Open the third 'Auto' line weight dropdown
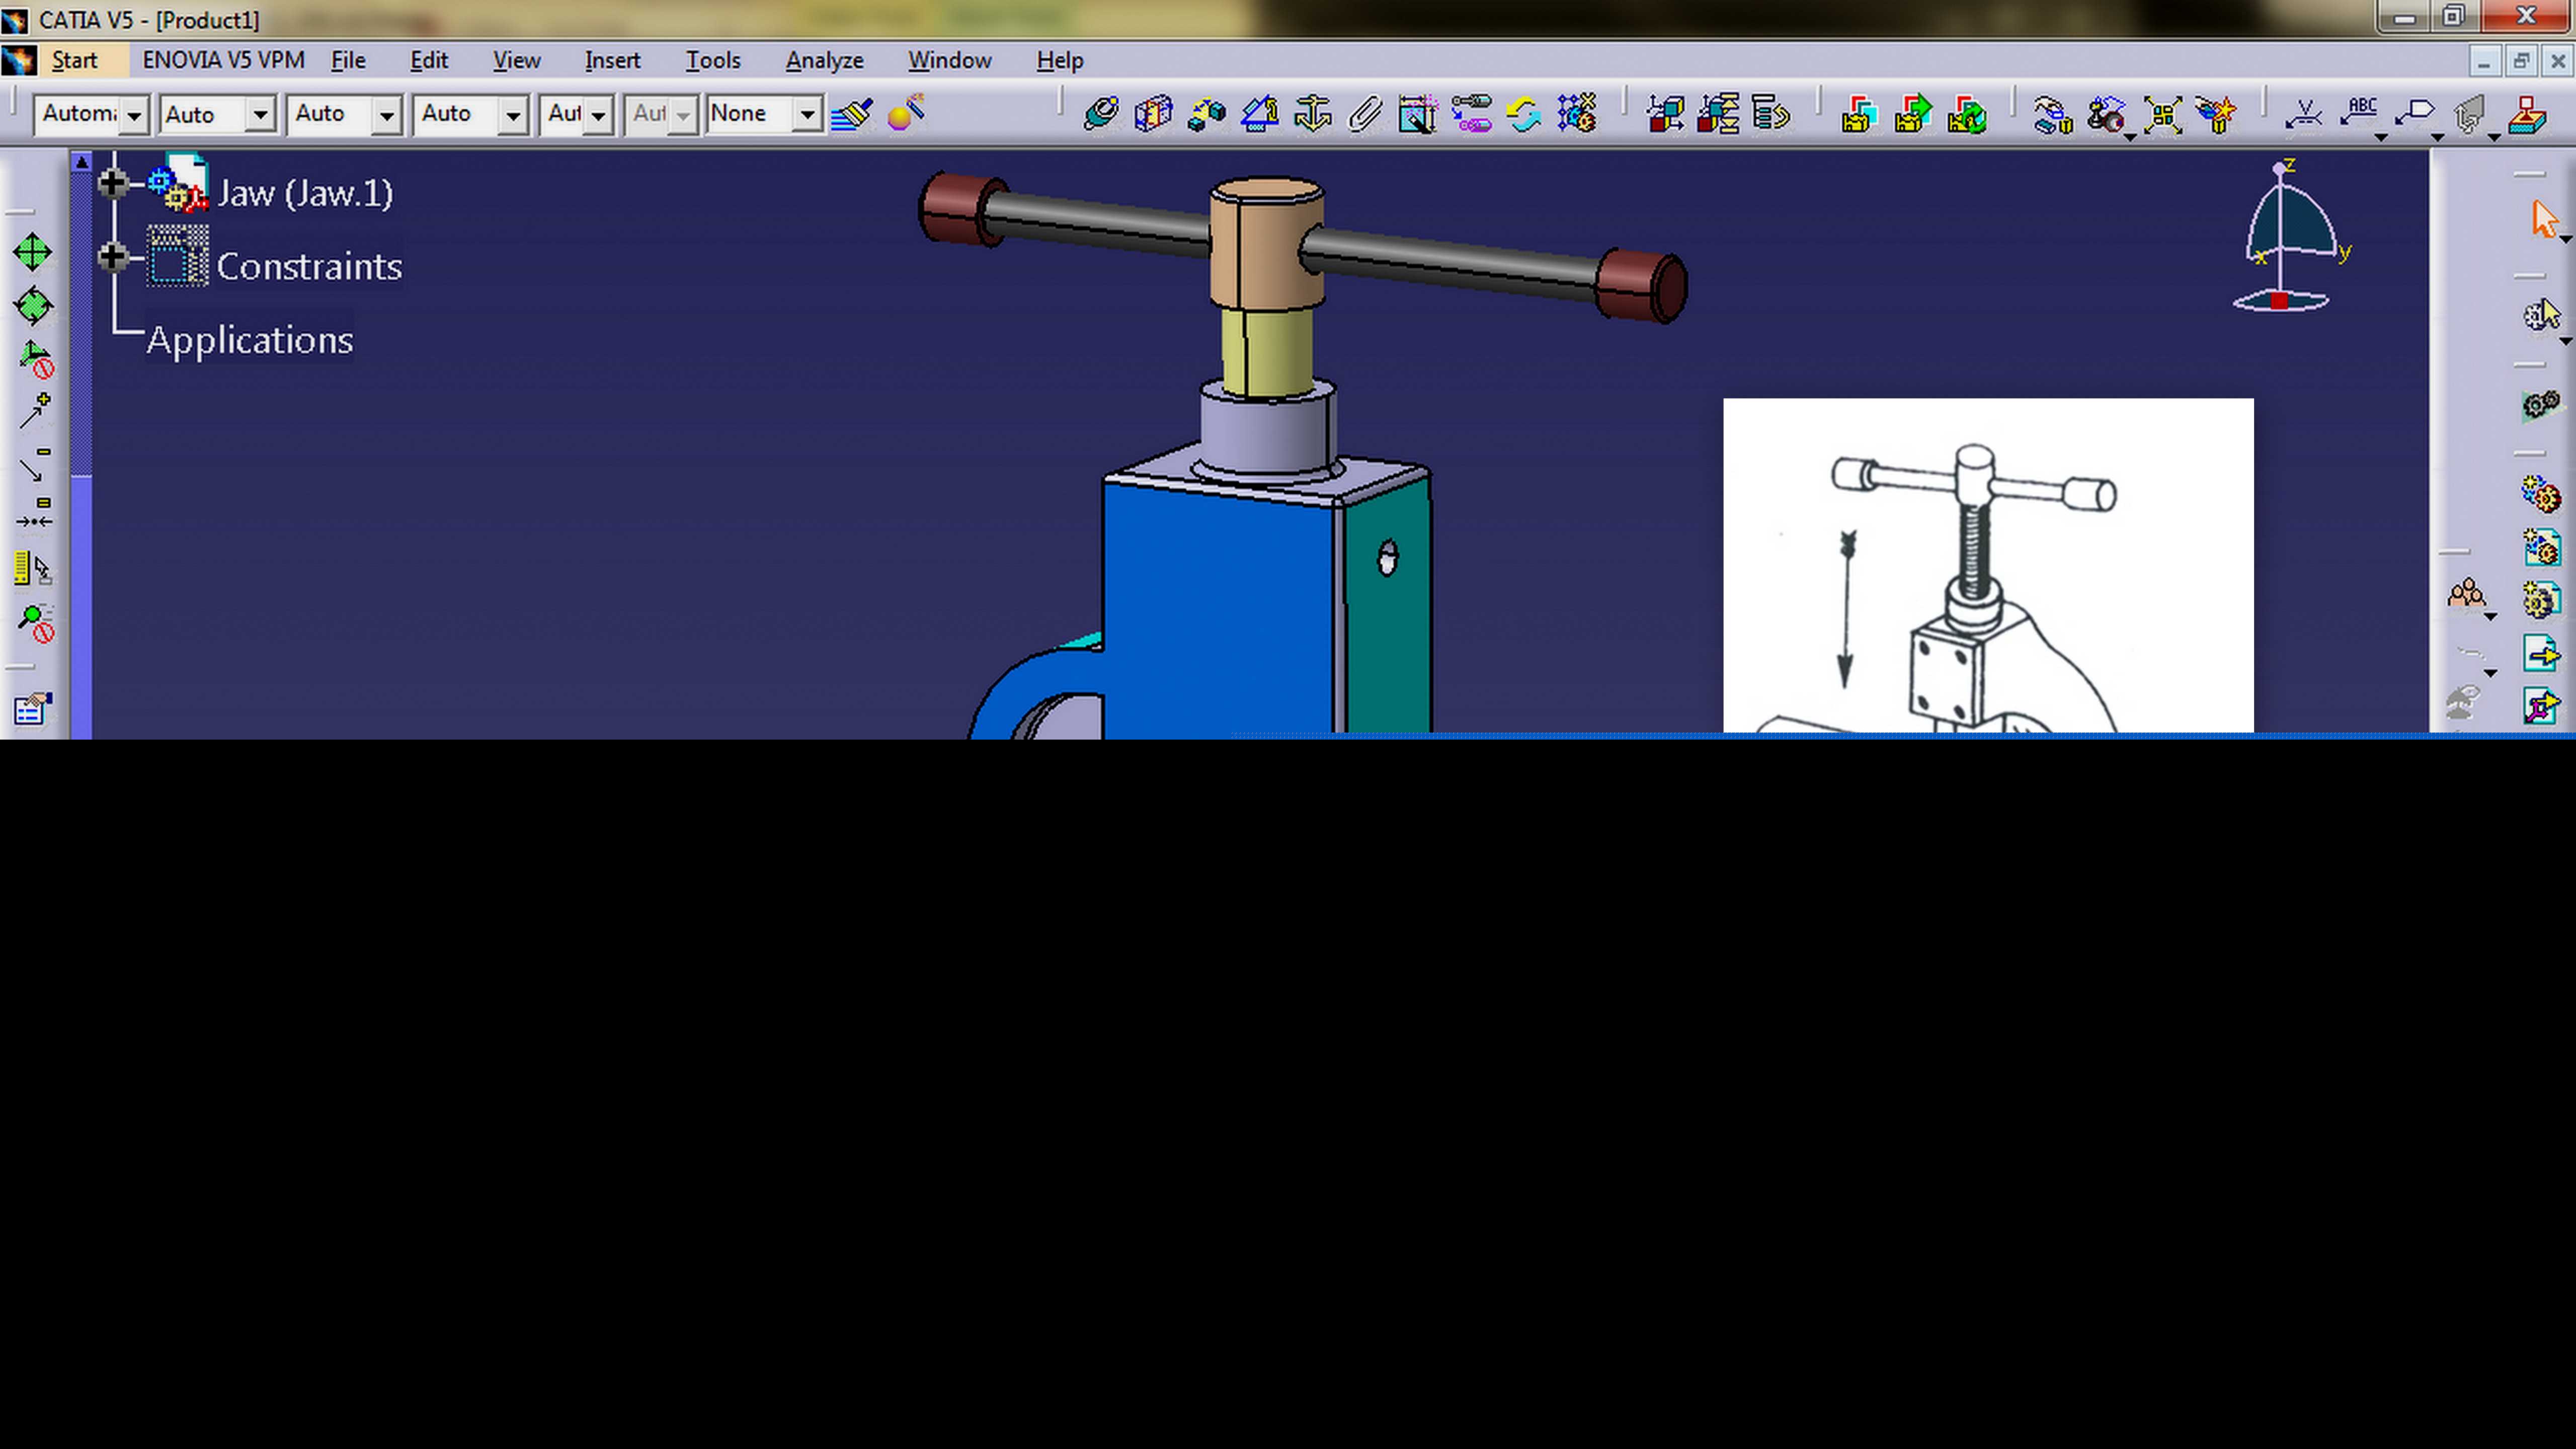 point(386,115)
